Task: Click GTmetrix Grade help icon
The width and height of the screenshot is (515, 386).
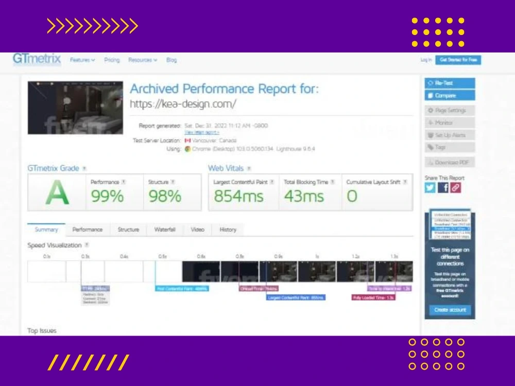Action: click(x=84, y=168)
